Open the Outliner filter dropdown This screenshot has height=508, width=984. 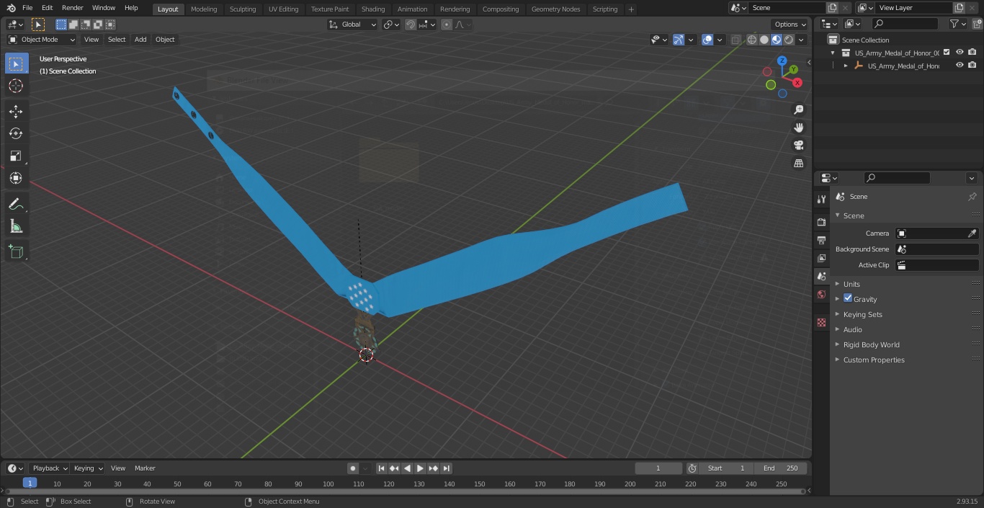[x=958, y=24]
